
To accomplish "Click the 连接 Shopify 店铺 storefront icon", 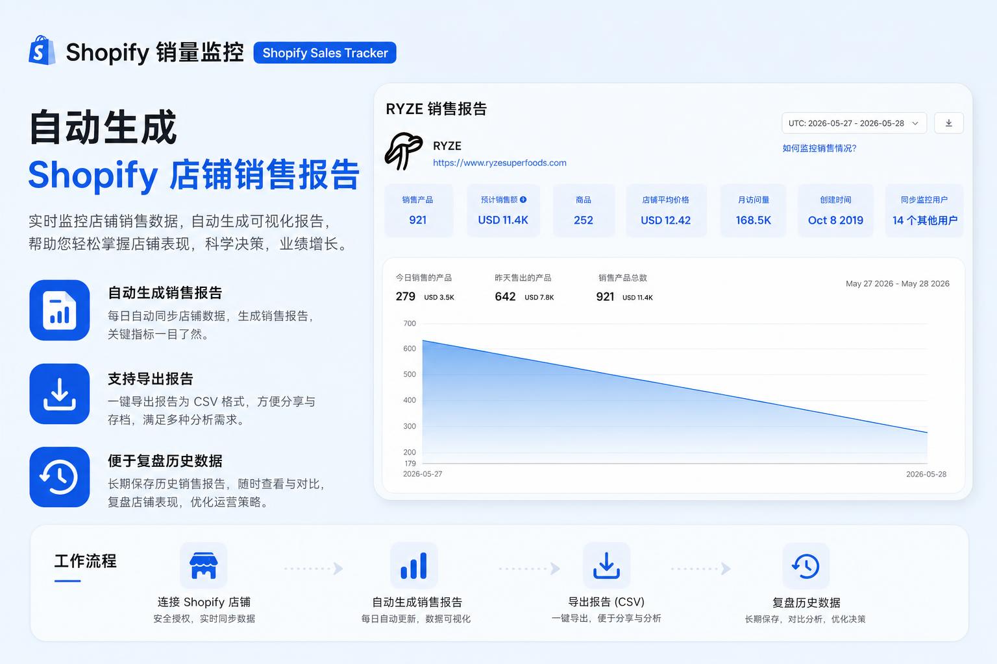I will (x=204, y=565).
